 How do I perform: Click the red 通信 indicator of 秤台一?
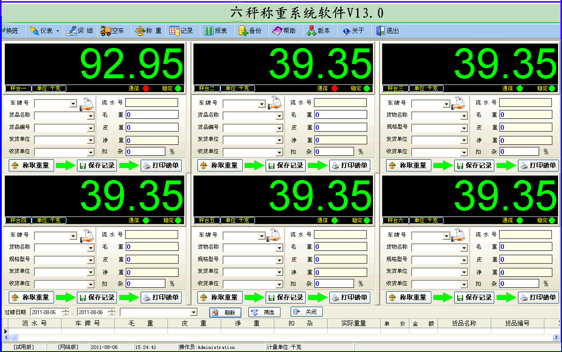click(x=146, y=88)
